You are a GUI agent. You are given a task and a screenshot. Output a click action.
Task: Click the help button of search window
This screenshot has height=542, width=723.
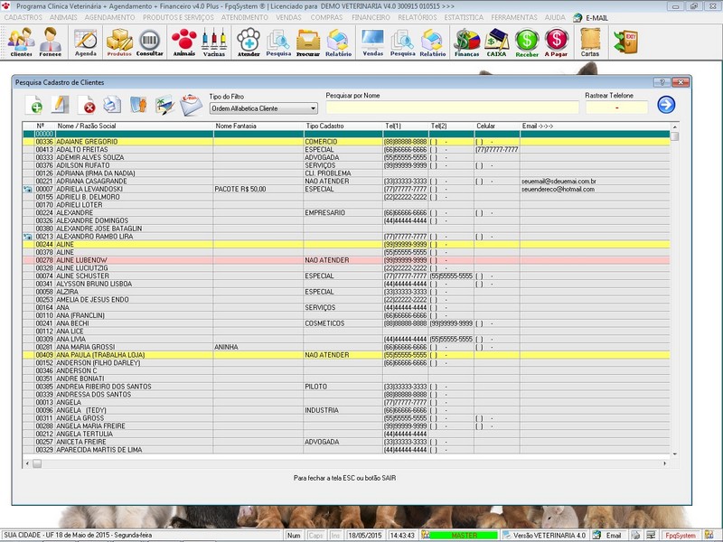point(662,82)
